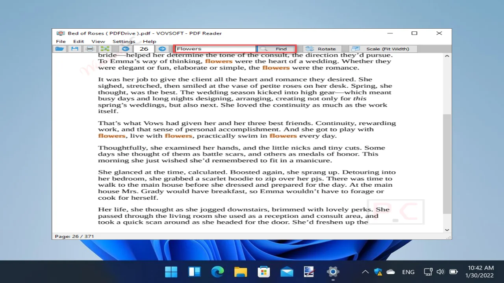Click the Find button
Viewport: 504px width, 283px height.
pyautogui.click(x=276, y=49)
